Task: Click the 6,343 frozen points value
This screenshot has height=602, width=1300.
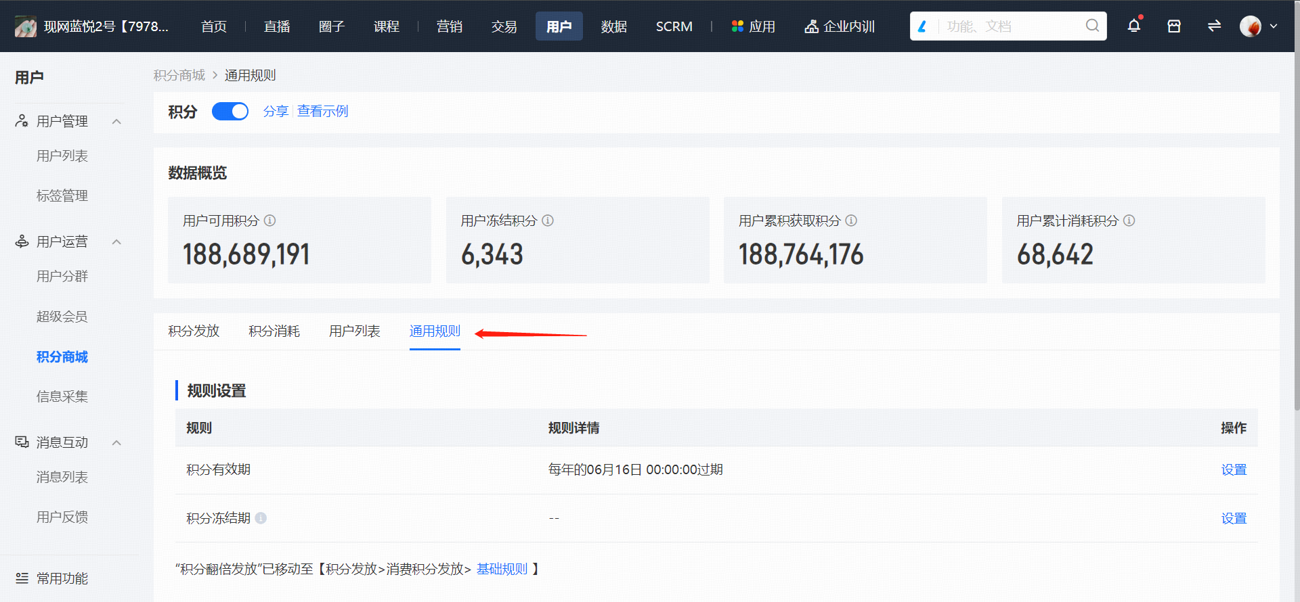Action: [x=492, y=254]
